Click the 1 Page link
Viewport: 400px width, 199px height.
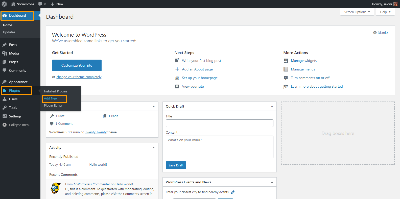[113, 116]
